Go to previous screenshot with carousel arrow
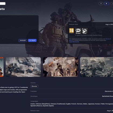 [109, 53]
